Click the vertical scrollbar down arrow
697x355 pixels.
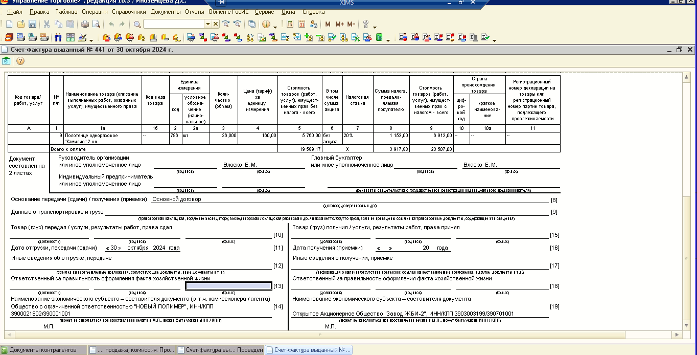click(687, 325)
